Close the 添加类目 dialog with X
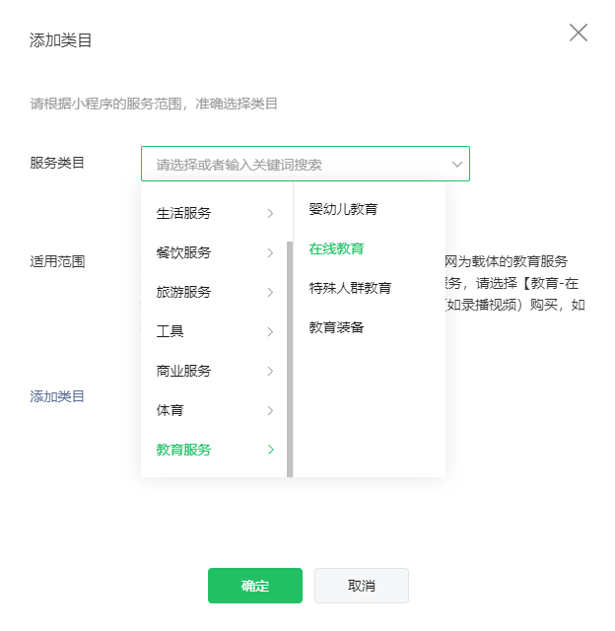 coord(579,33)
